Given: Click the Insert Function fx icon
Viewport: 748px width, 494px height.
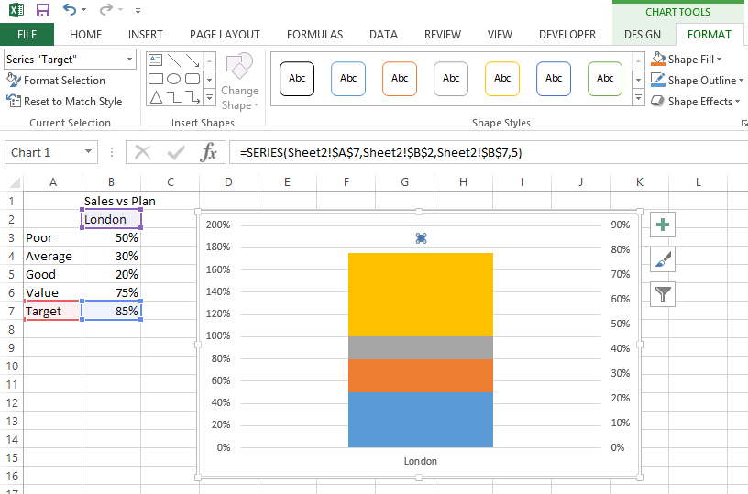Looking at the screenshot, I should pos(209,152).
